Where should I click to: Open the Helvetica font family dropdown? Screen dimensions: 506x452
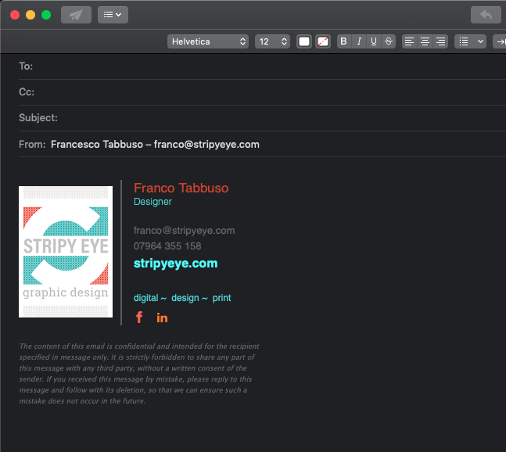[x=208, y=41]
